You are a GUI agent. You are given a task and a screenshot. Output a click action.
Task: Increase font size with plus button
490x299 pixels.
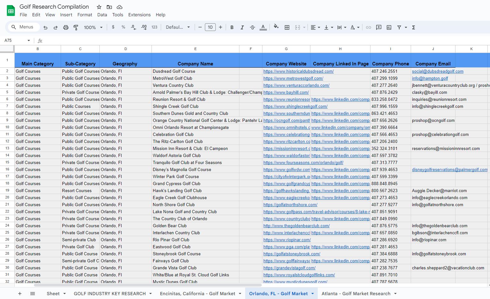(221, 27)
